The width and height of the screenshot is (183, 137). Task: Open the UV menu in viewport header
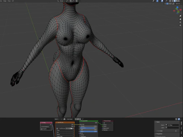coord(13,1)
